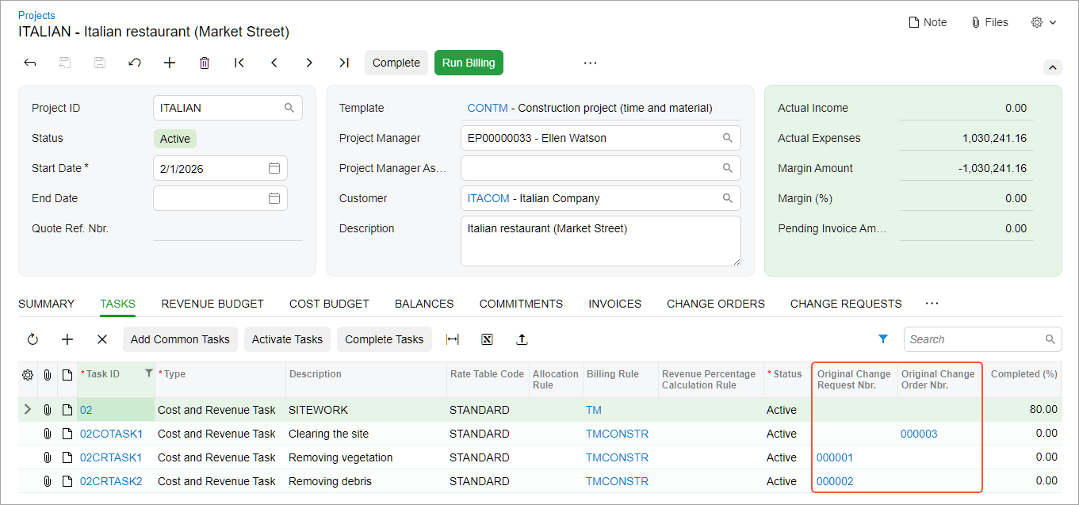1079x505 pixels.
Task: Switch to the REVENUE BUDGET tab
Action: (x=212, y=304)
